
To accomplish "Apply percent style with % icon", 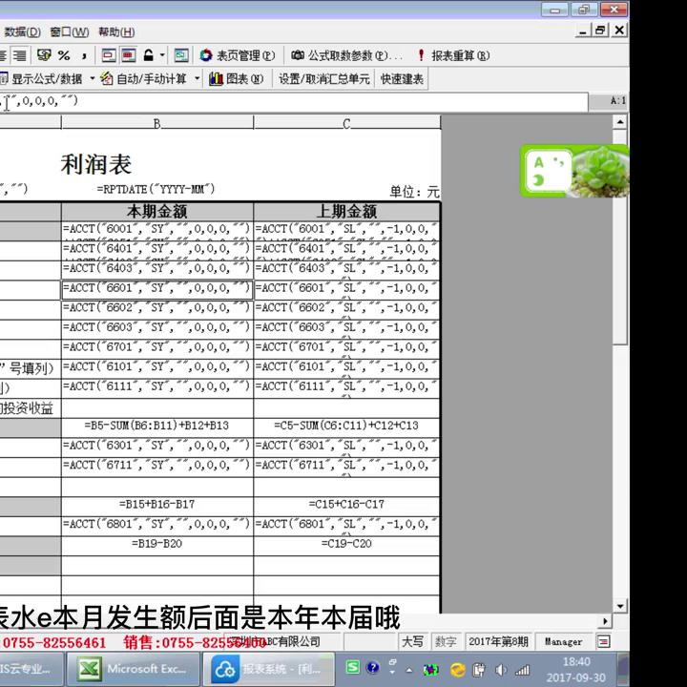I will pos(64,55).
